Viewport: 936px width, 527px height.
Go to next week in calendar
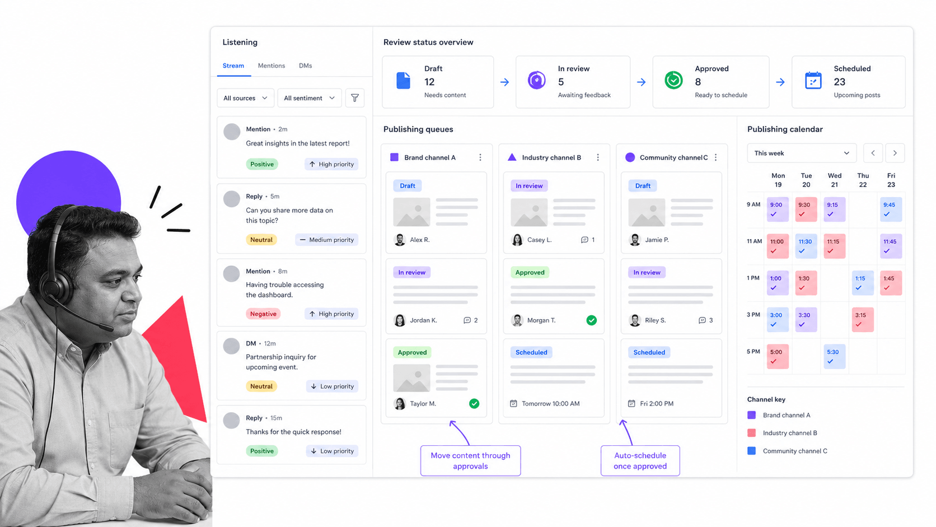tap(895, 153)
